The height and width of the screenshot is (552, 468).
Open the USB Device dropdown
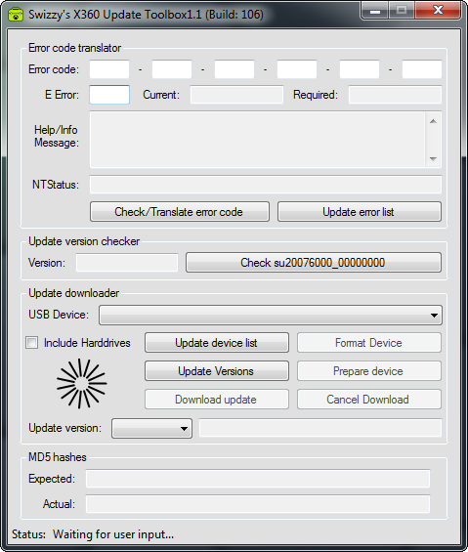[x=271, y=315]
